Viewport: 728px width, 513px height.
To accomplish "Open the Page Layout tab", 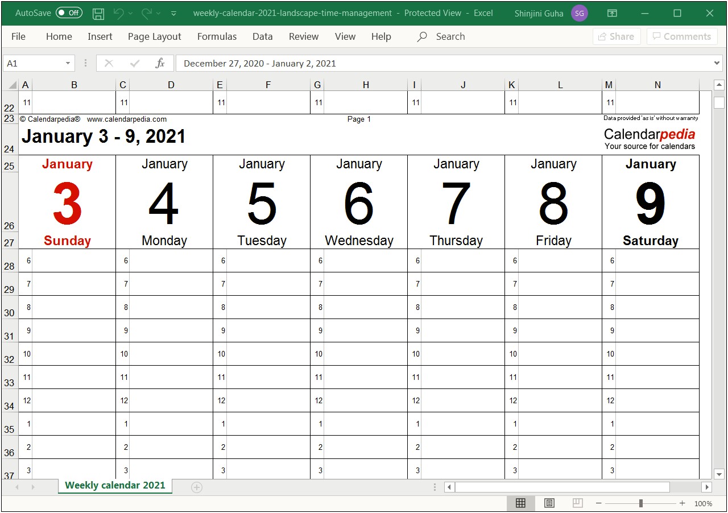I will [x=155, y=36].
